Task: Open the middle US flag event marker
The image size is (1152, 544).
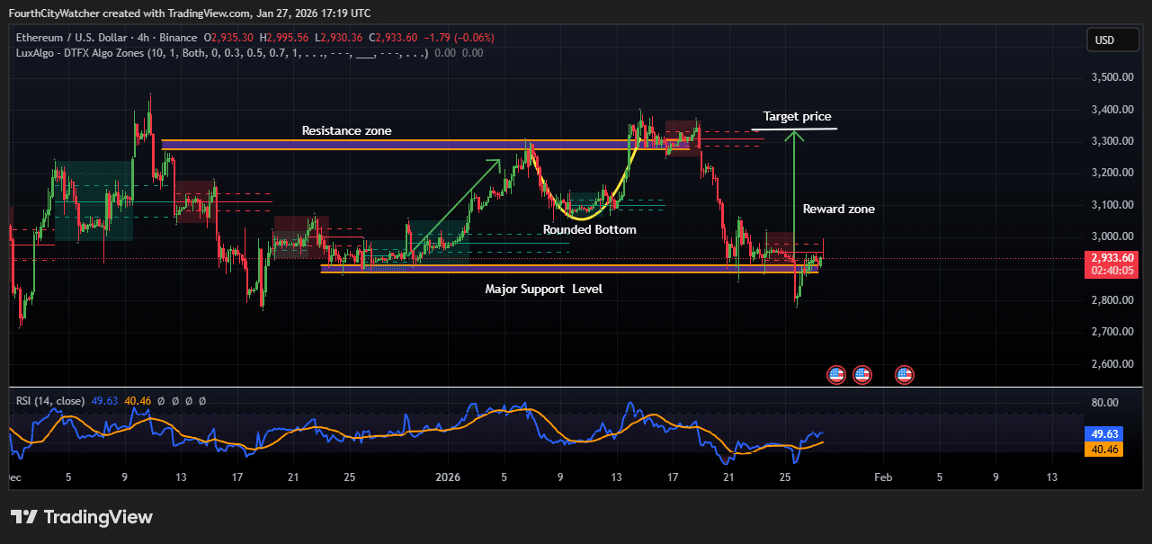Action: (862, 375)
